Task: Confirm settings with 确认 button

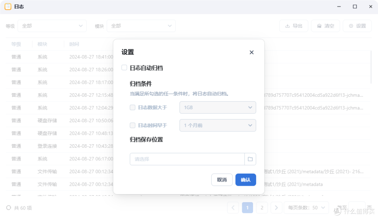Action: pos(245,180)
